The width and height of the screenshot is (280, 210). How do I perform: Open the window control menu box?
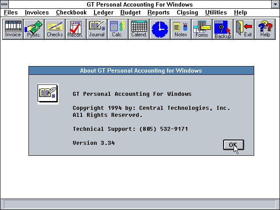point(4,4)
